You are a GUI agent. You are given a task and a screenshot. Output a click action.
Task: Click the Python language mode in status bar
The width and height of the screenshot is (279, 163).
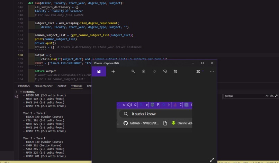(x=259, y=162)
